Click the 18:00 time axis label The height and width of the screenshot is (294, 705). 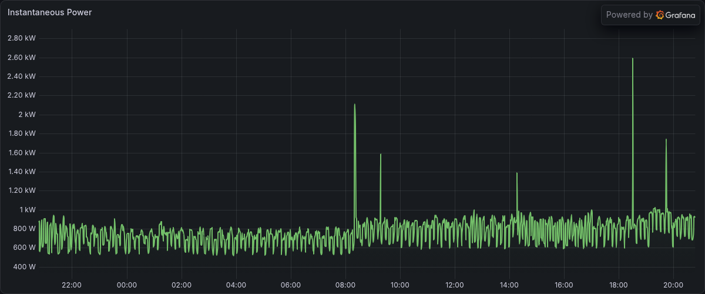click(x=619, y=285)
